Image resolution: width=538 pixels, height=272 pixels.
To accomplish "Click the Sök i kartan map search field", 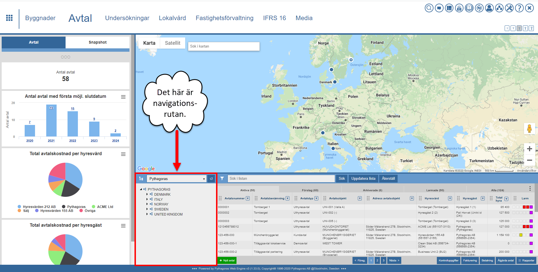I will 224,46.
